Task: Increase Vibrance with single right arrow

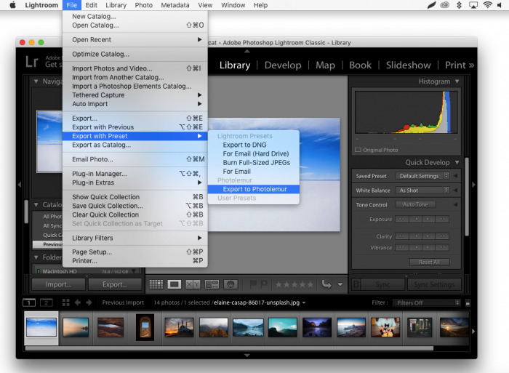Action: [x=429, y=247]
